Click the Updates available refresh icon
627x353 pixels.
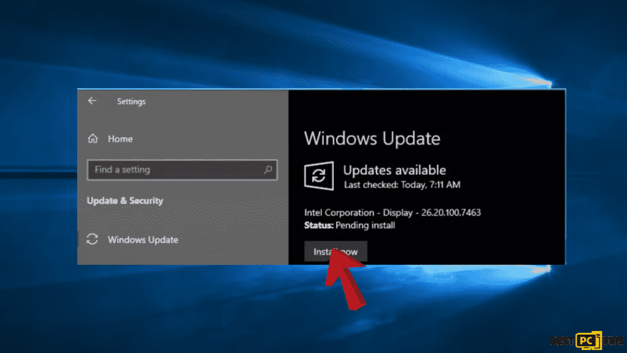[x=318, y=176]
